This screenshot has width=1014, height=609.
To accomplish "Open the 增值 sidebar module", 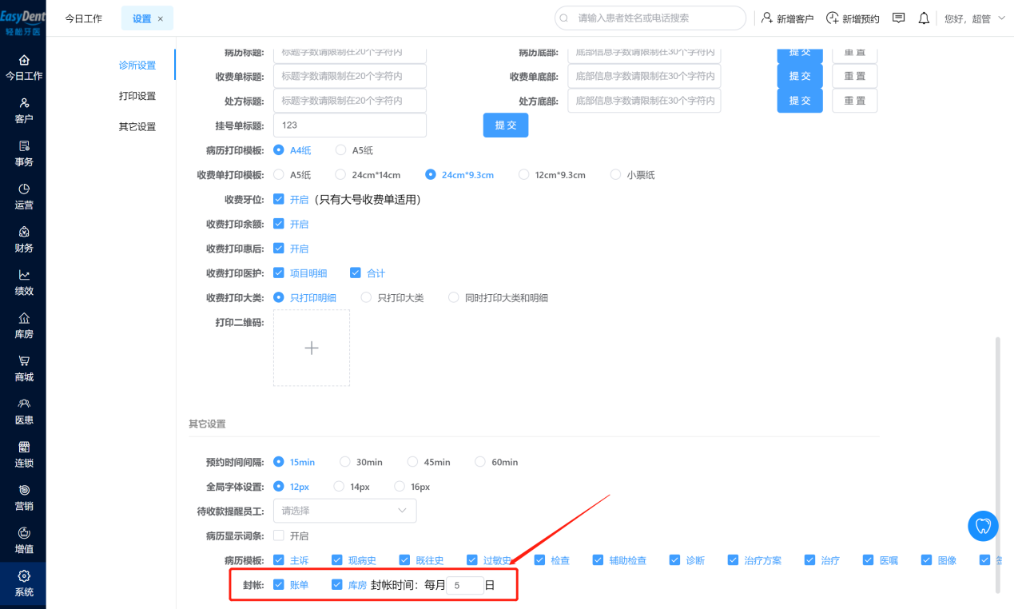I will tap(24, 541).
